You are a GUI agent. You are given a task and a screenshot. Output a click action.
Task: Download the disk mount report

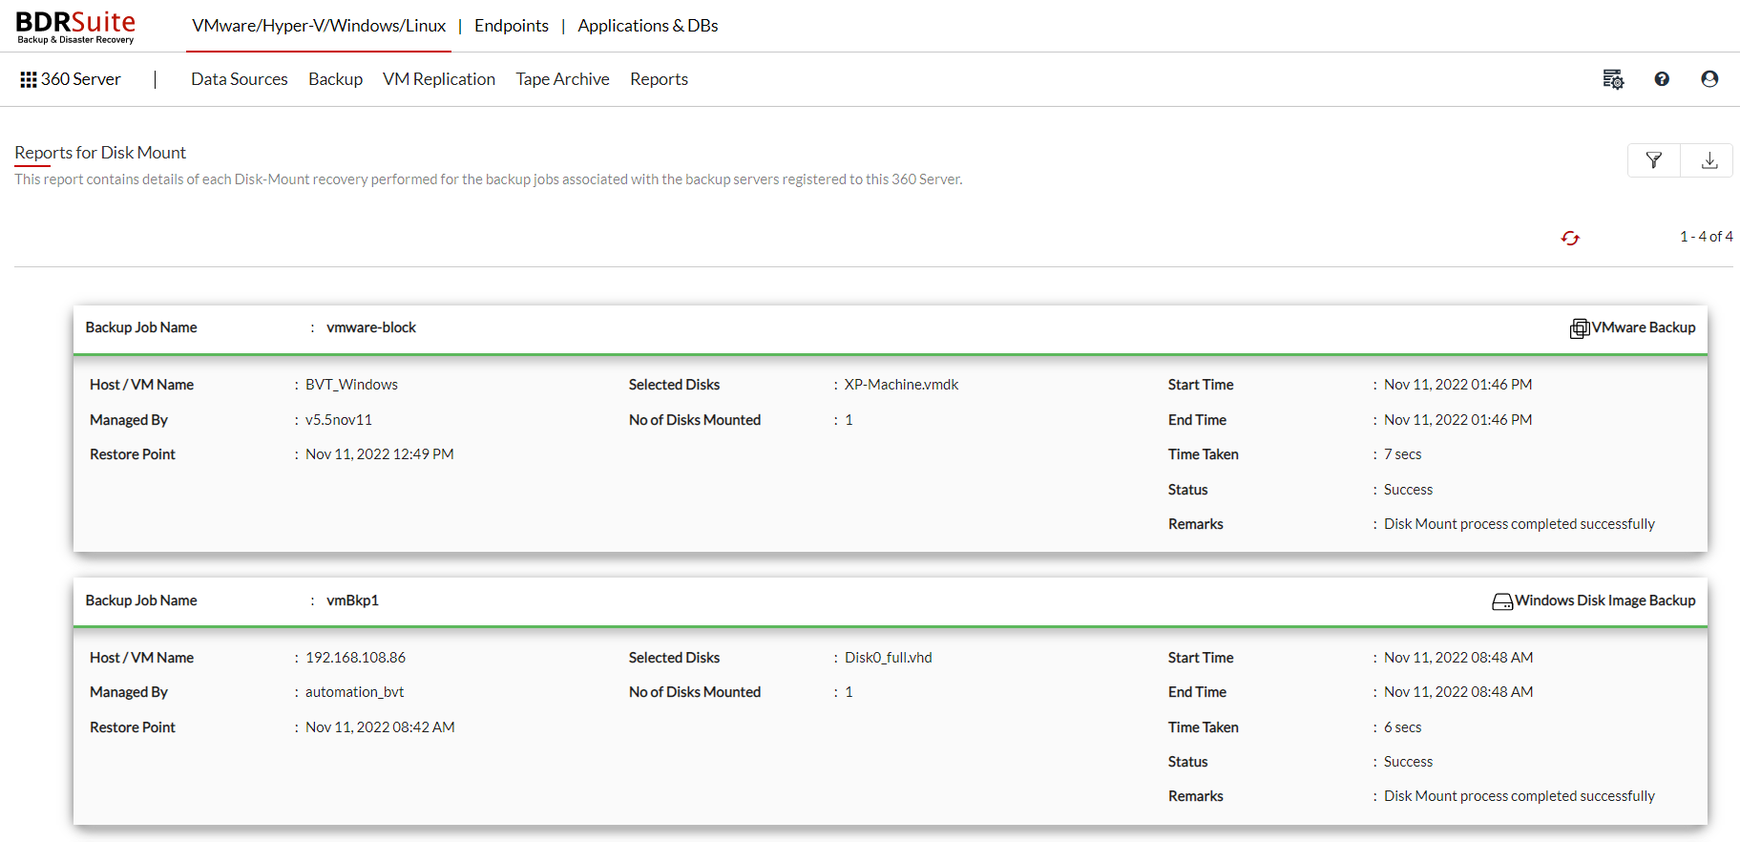coord(1709,160)
